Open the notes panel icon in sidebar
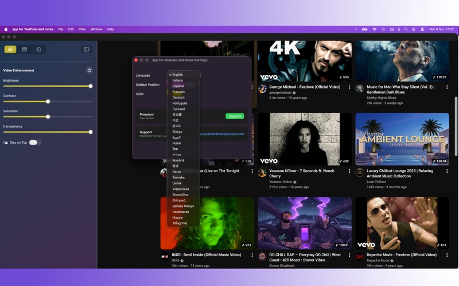The image size is (459, 286). tap(25, 49)
